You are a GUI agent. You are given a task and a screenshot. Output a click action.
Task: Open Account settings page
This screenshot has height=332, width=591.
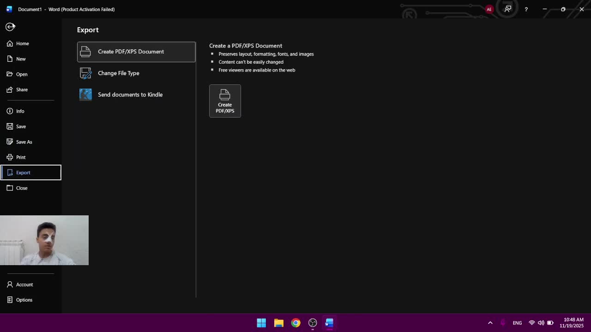click(x=24, y=285)
